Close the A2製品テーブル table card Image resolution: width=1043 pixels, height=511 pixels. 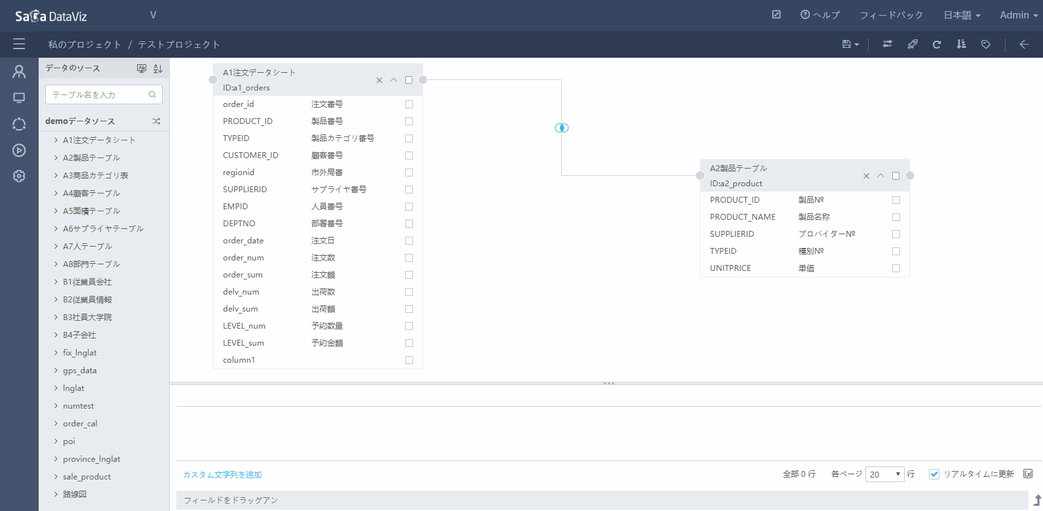click(866, 176)
